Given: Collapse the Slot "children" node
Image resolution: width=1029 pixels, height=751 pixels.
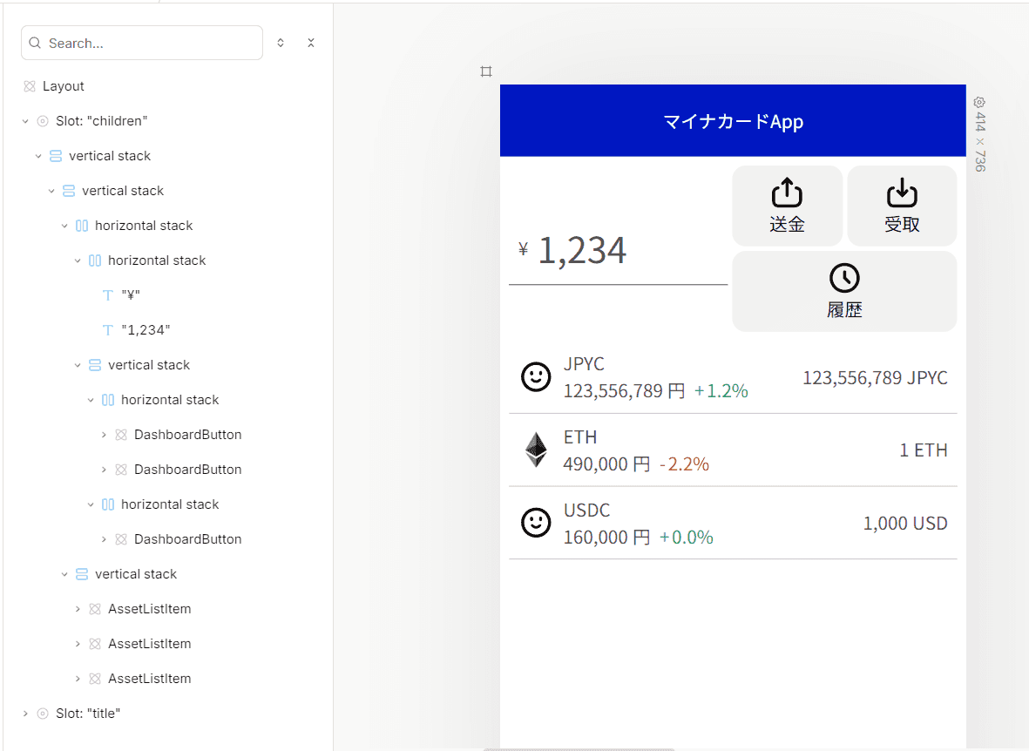Looking at the screenshot, I should pos(25,121).
